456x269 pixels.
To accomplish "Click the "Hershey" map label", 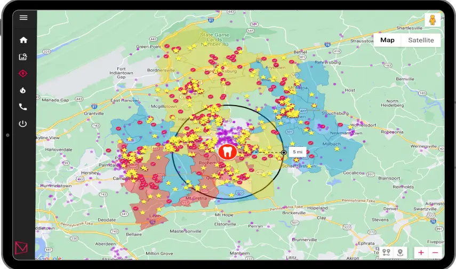I will (90, 172).
